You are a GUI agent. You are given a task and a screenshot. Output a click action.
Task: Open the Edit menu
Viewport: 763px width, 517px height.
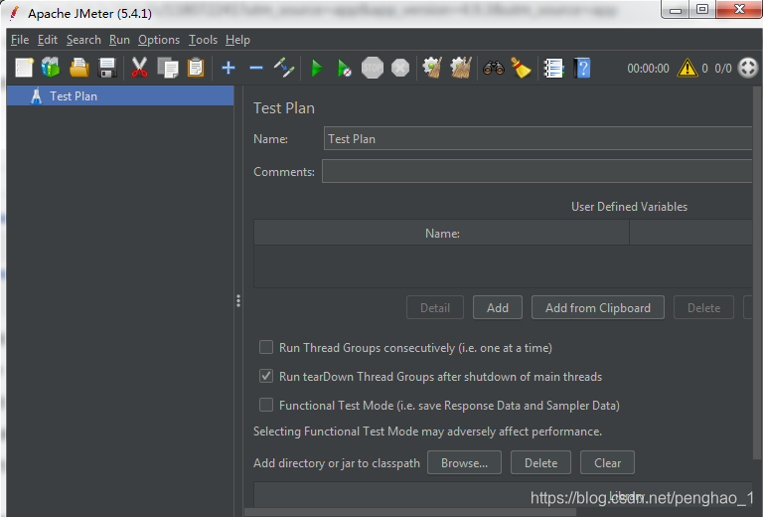48,40
